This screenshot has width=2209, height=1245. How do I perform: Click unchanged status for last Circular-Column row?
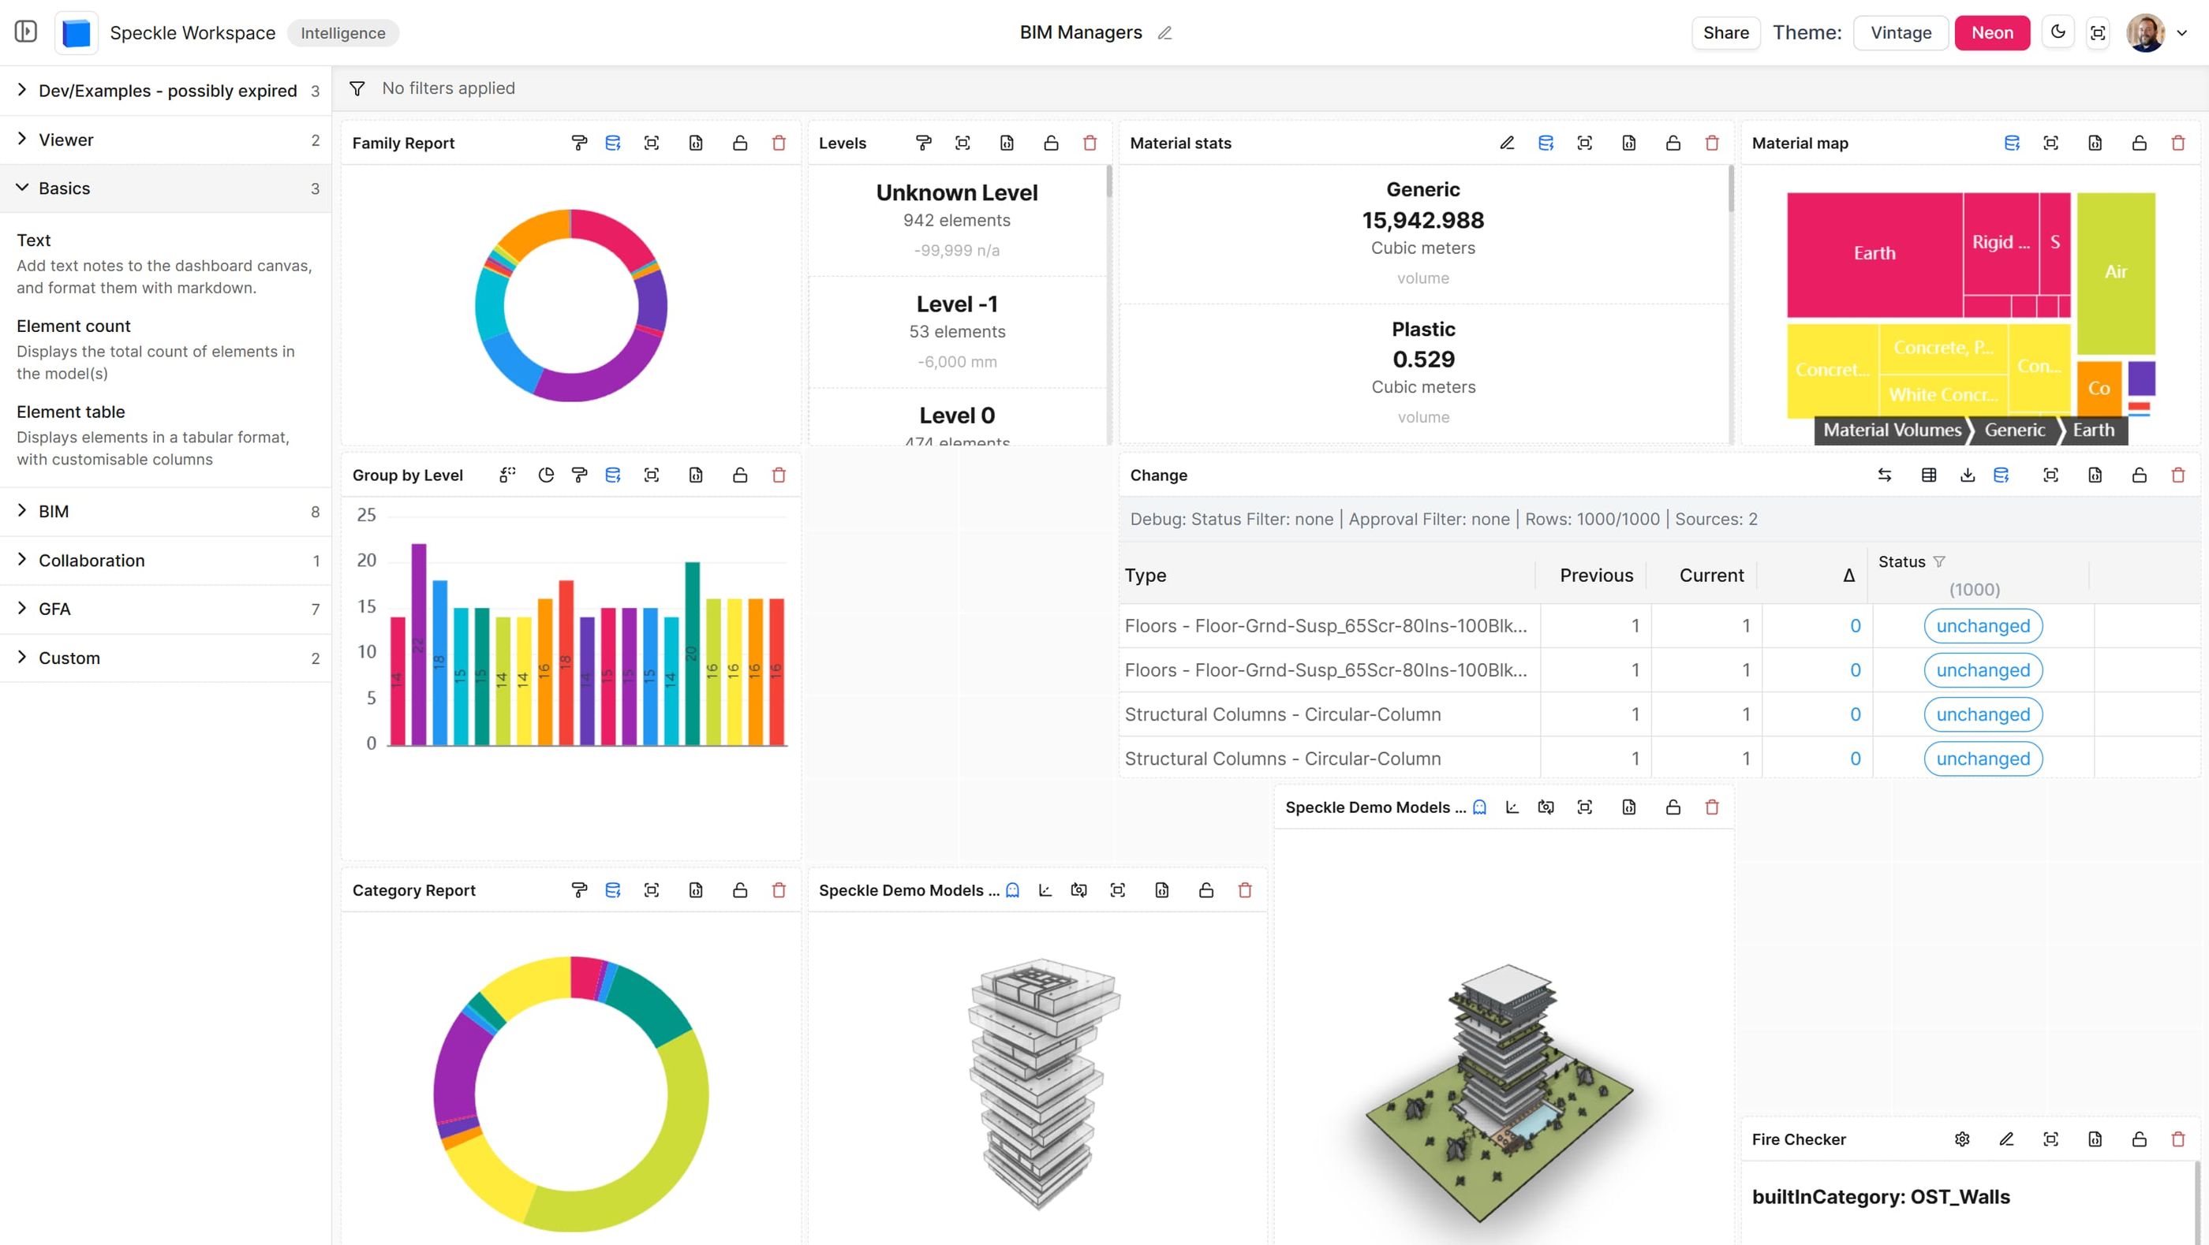click(x=1983, y=759)
